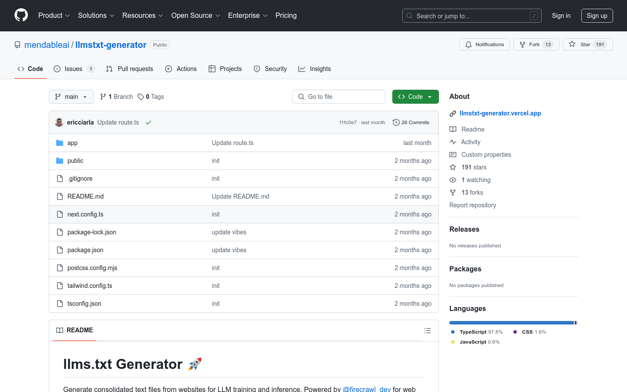
Task: Click Report repository link
Action: 472,205
